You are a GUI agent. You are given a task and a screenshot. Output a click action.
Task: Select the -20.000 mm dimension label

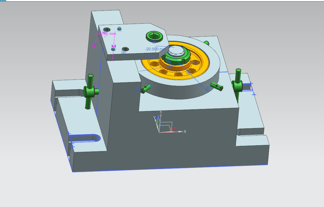(x=156, y=49)
